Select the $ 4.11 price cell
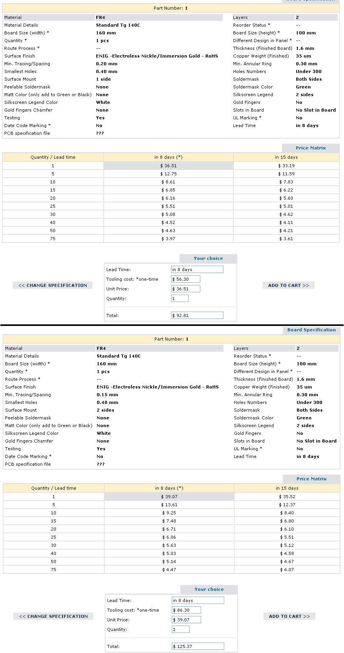Image resolution: width=344 pixels, height=653 pixels. (x=286, y=222)
